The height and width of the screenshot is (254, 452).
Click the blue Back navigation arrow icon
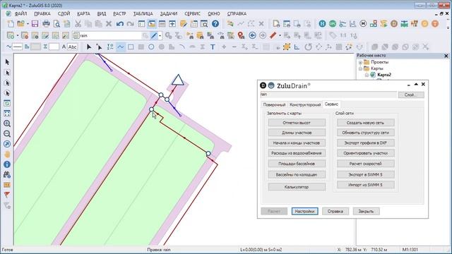[x=252, y=35]
